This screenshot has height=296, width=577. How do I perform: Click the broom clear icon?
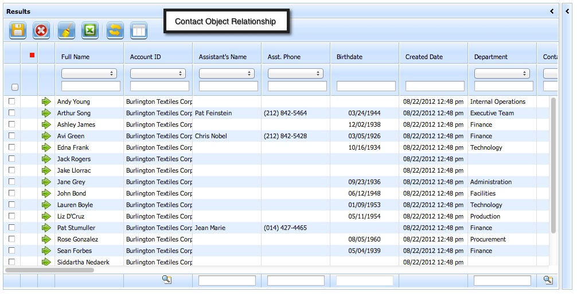coord(67,30)
